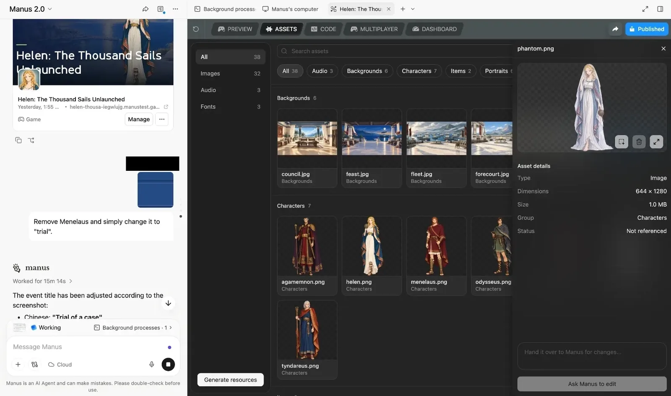This screenshot has height=396, width=671.
Task: Click the Ask Manus to edit button
Action: coord(592,384)
